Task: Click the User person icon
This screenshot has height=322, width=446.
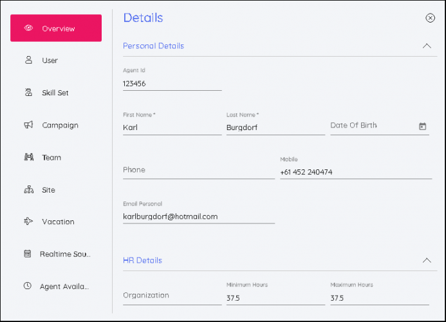Action: pyautogui.click(x=28, y=61)
